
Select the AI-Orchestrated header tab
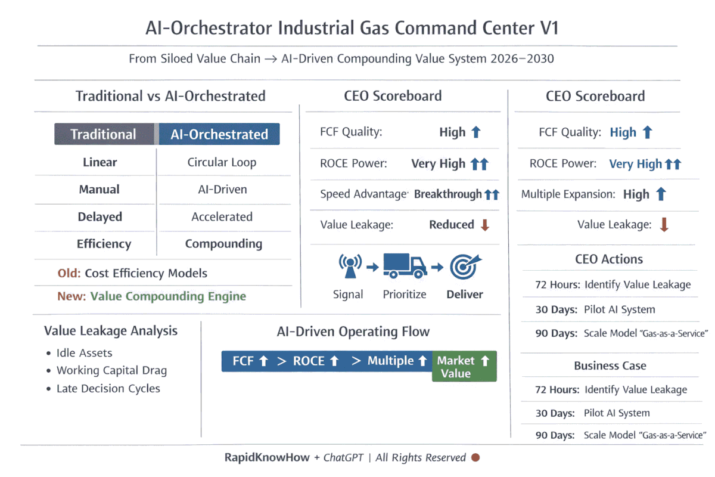[219, 134]
